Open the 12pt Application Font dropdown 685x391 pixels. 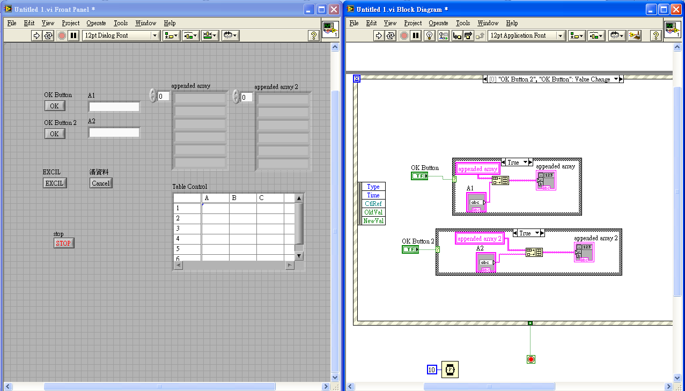point(527,35)
